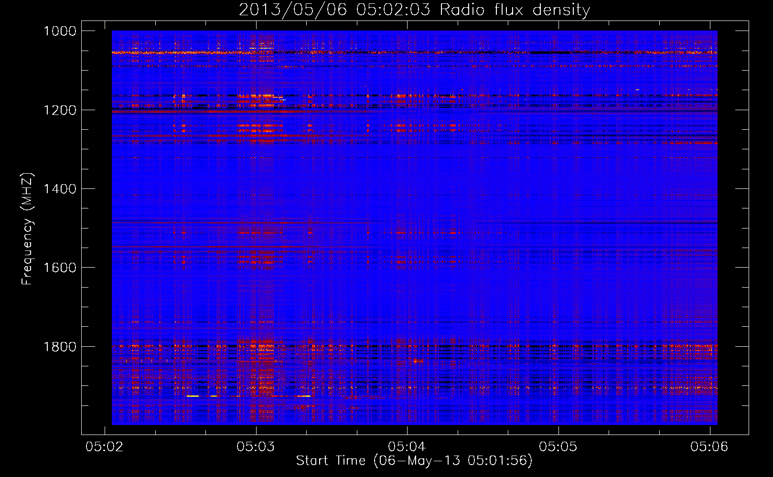
Task: Click the 1400 frequency tick label
Action: 60,189
